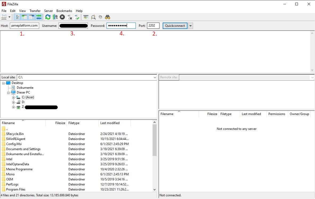
Task: Open the Site Manager icon
Action: coord(4,17)
